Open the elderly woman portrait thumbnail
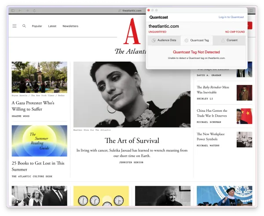This screenshot has height=216, width=264. (163, 196)
